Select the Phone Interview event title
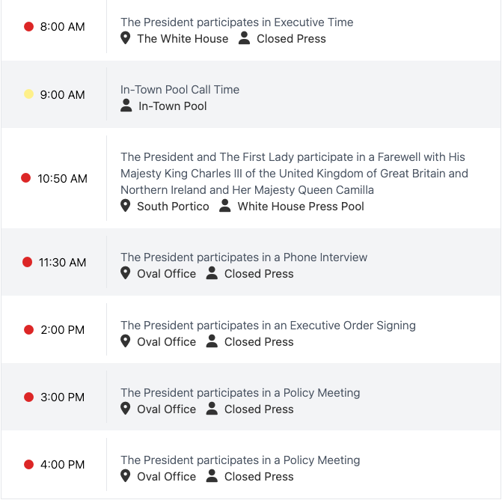 coord(244,257)
